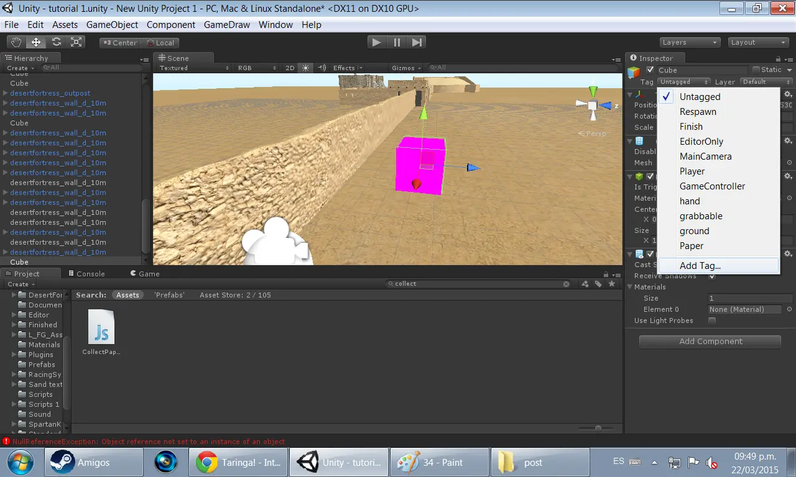Open Static options dropdown arrow

click(x=789, y=70)
